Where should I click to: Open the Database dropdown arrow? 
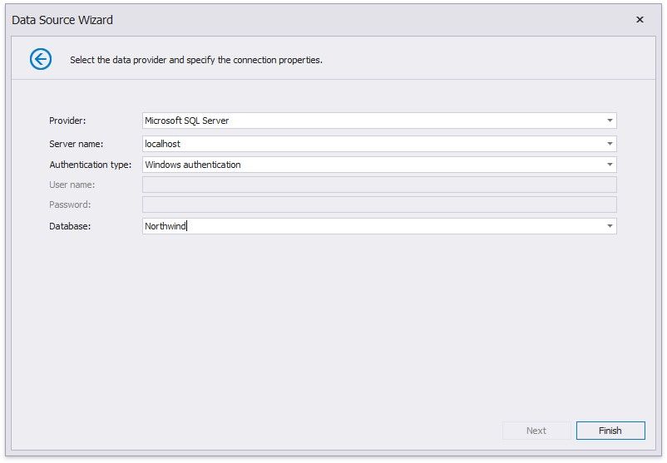coord(610,226)
